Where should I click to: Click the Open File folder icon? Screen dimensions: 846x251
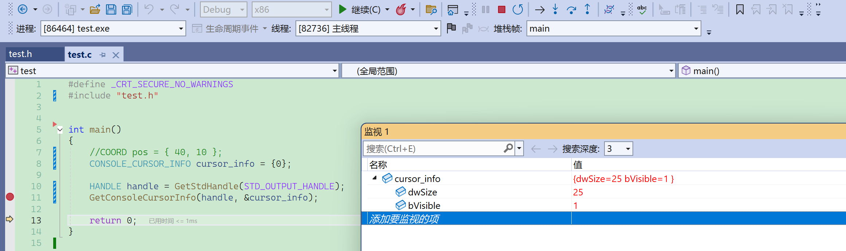tap(95, 9)
